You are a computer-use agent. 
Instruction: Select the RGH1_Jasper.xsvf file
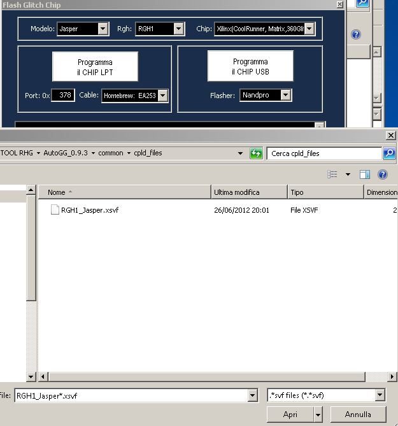click(90, 210)
